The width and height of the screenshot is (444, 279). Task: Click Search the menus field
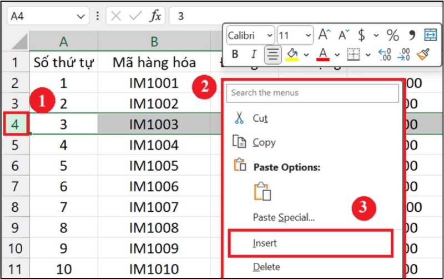312,93
